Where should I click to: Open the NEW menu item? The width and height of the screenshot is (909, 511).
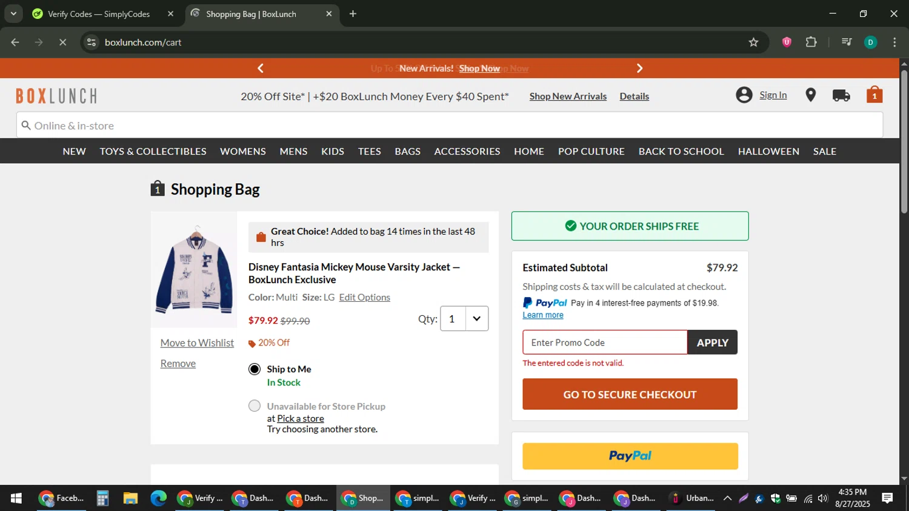pyautogui.click(x=74, y=152)
